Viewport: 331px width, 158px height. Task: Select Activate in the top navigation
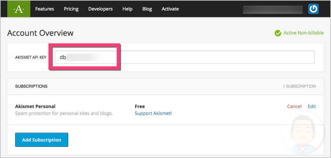[x=170, y=9]
